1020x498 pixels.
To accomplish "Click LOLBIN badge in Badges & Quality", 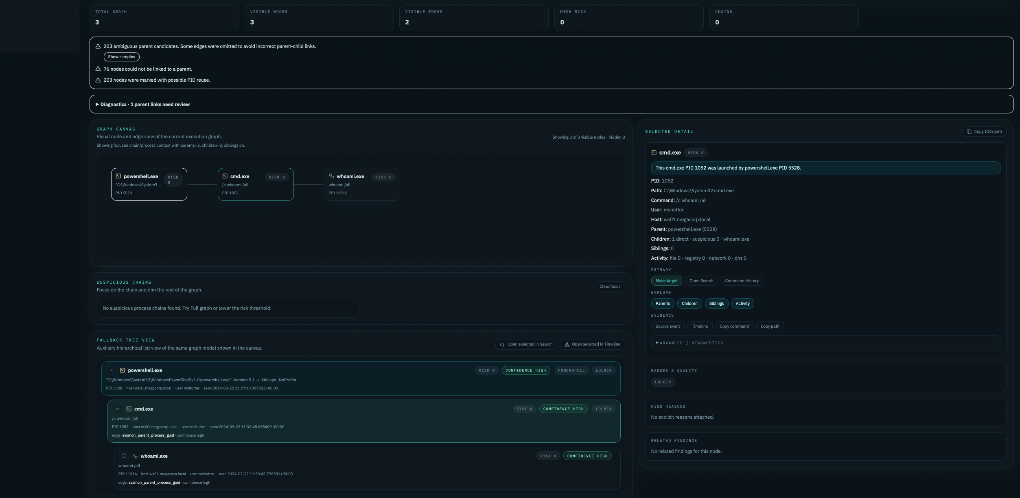I will [x=663, y=382].
